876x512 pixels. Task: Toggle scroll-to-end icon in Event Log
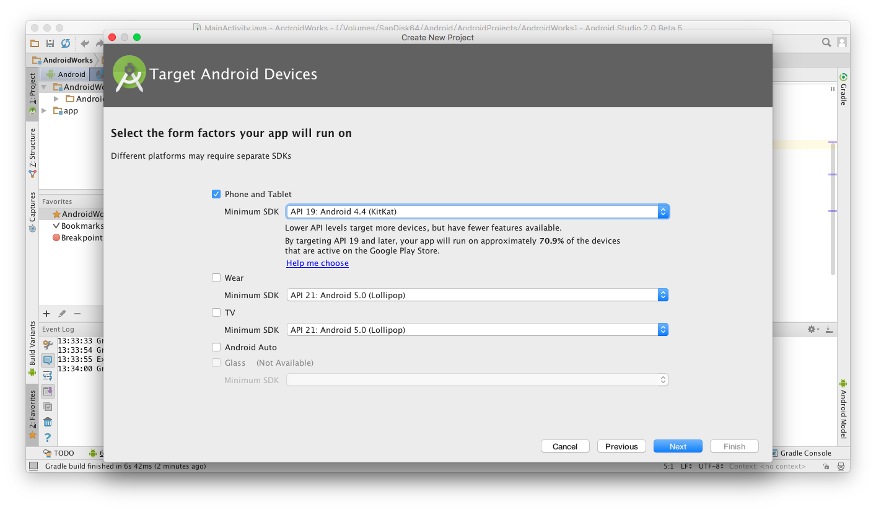48,391
